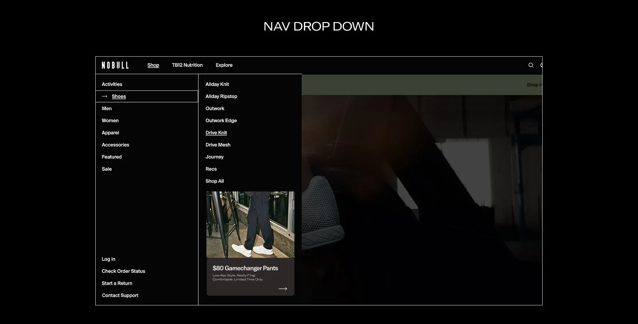The image size is (638, 324).
Task: Choose the Outwork Edge link
Action: [221, 120]
